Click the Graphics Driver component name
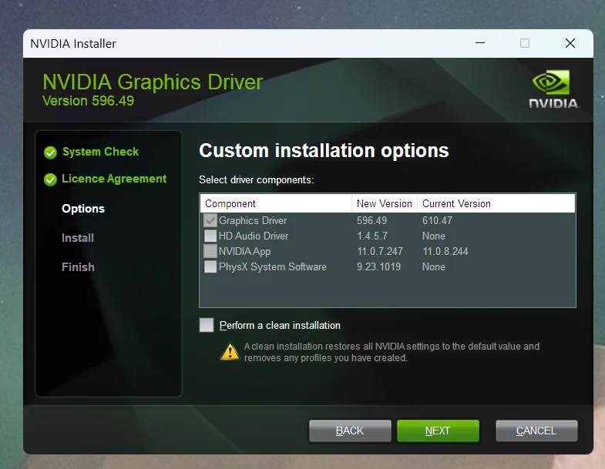The image size is (605, 469). click(x=253, y=220)
